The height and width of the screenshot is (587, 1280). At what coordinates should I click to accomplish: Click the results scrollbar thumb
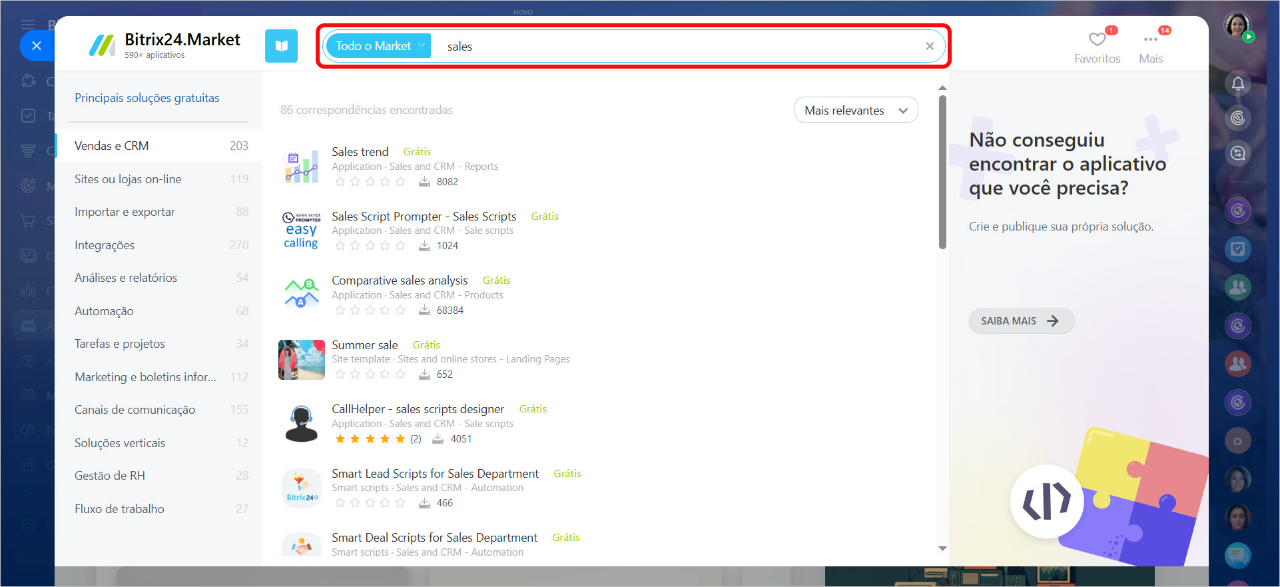tap(942, 172)
